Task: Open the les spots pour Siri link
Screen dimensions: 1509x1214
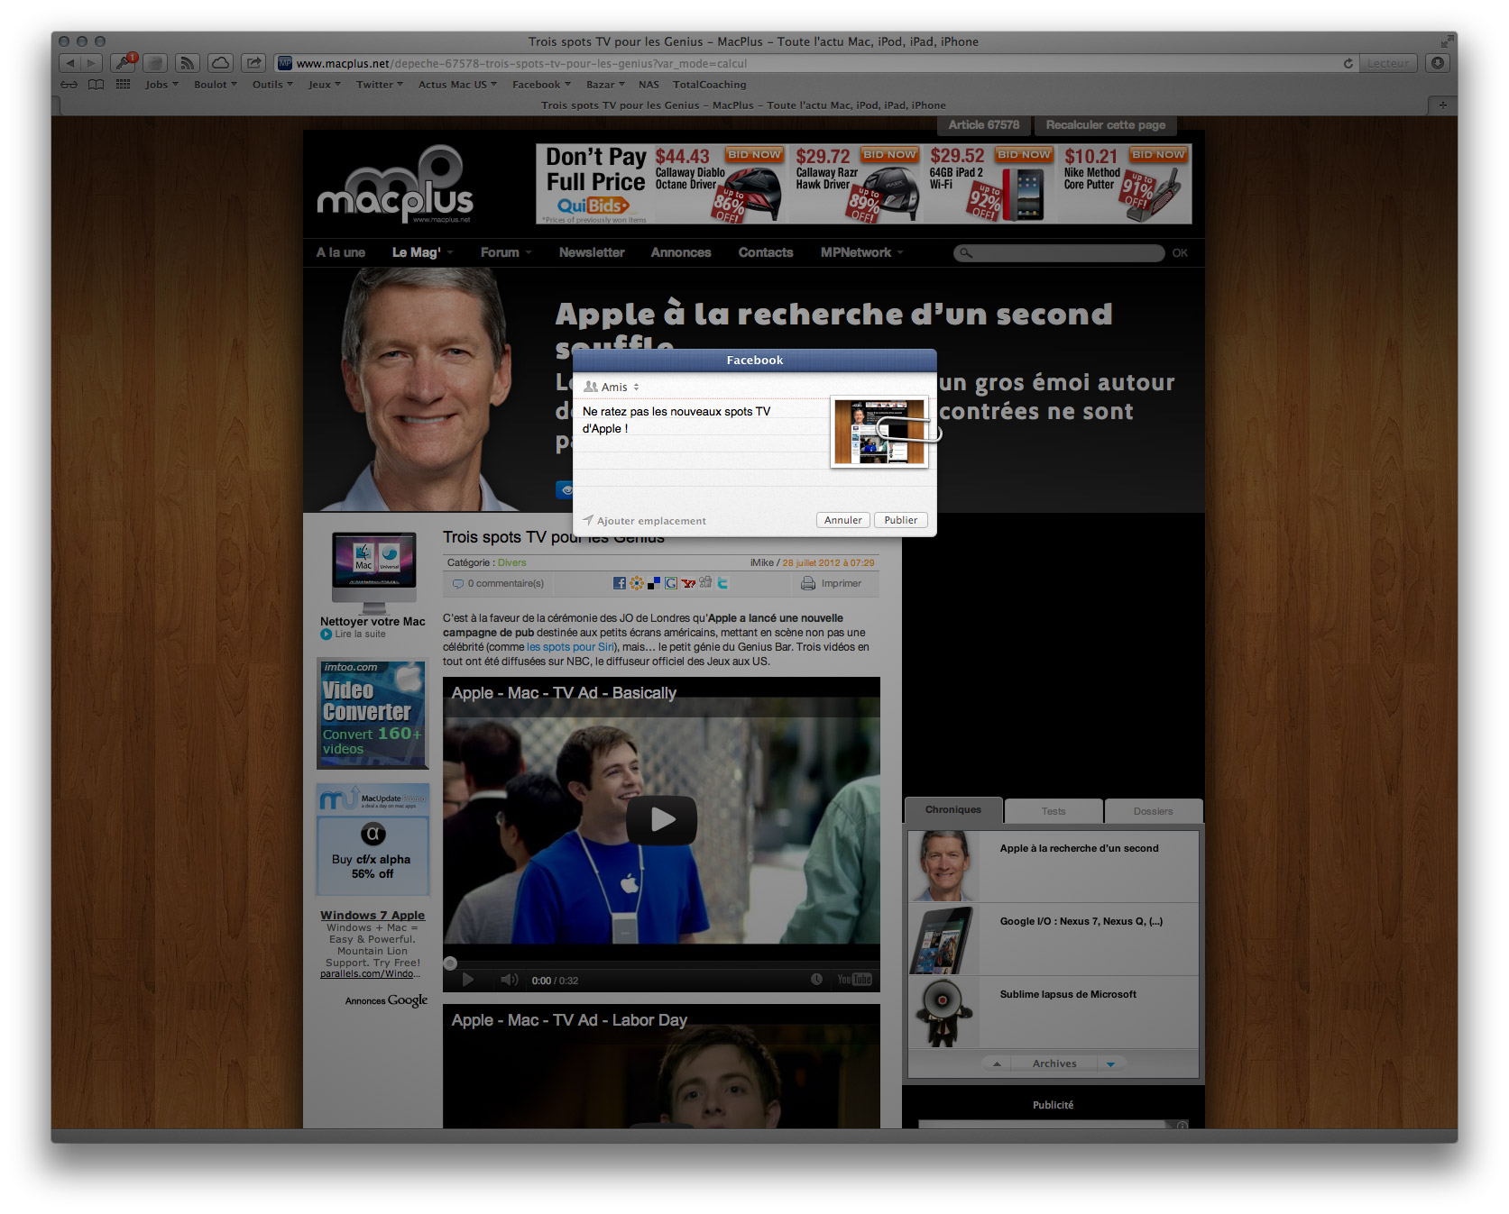Action: point(570,647)
